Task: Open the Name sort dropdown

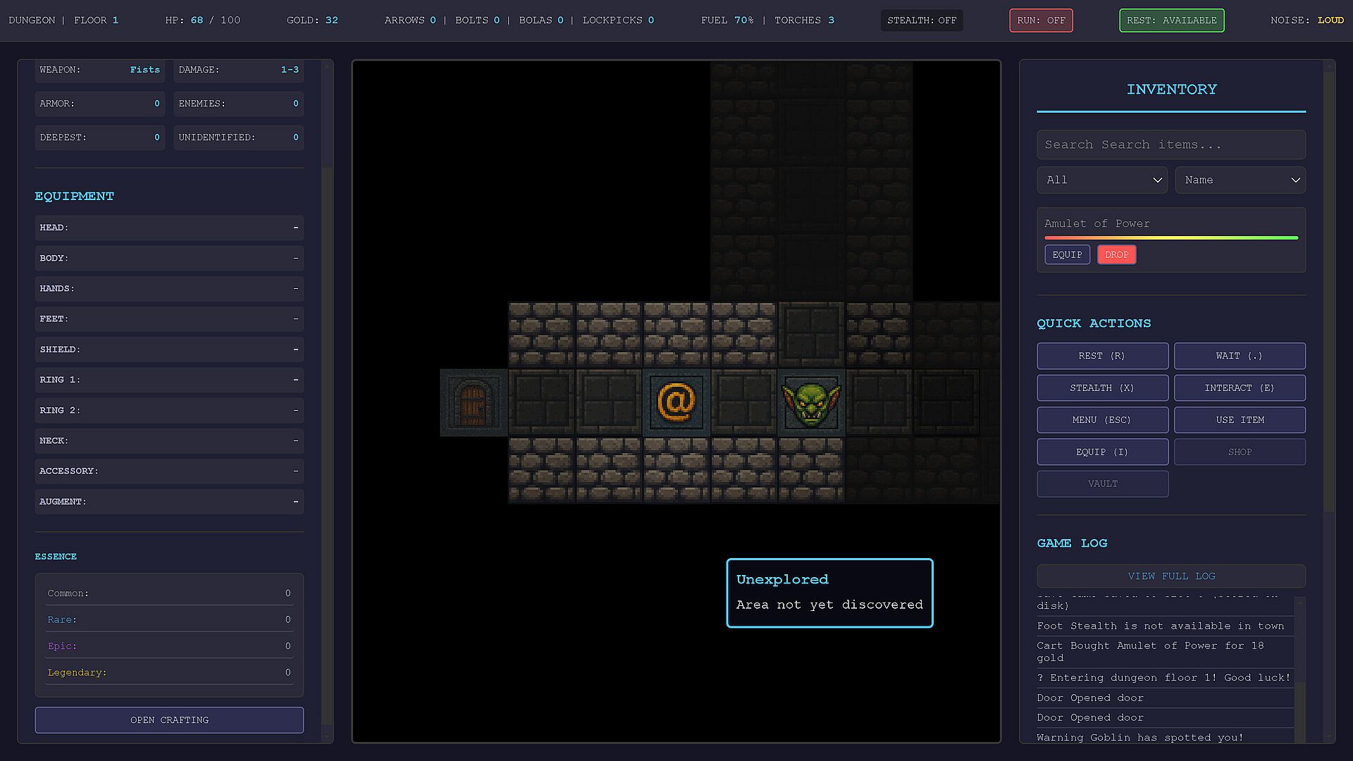Action: coord(1240,180)
